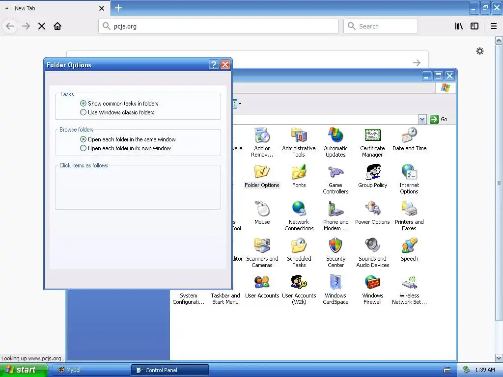
Task: Open Internet Options icon
Action: pos(409,179)
